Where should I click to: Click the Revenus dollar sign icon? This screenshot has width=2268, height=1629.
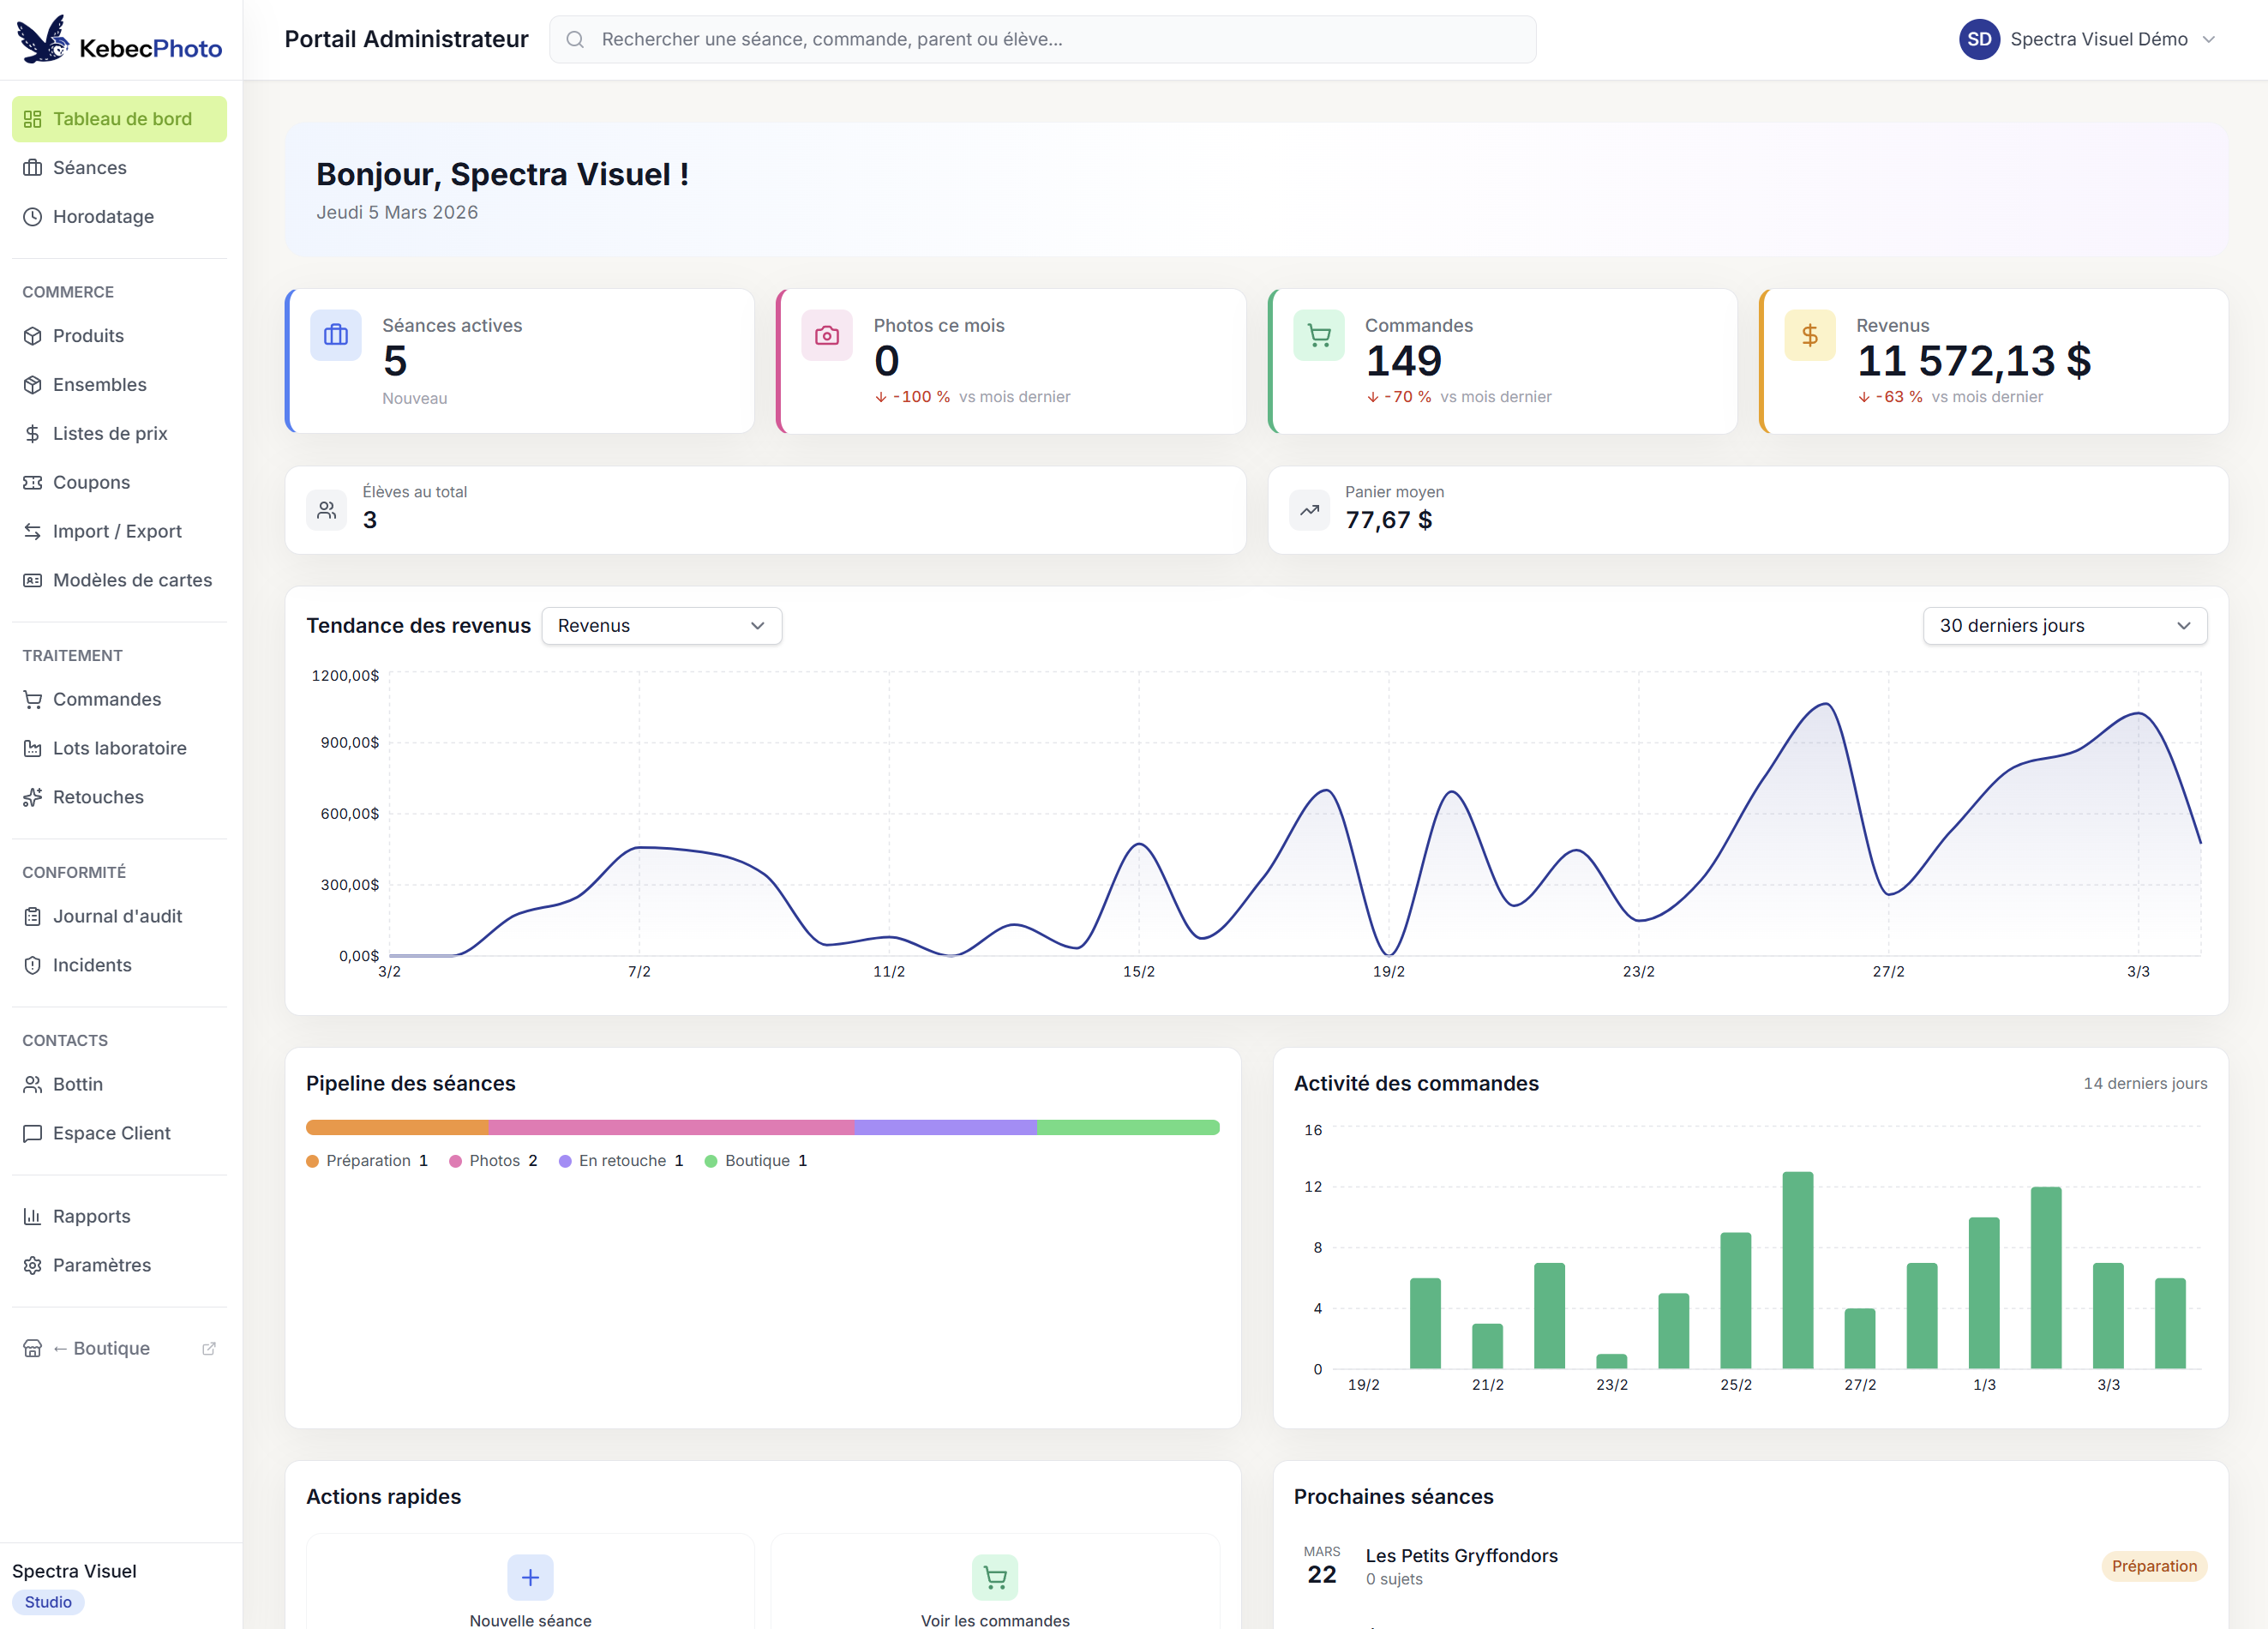click(x=1809, y=335)
